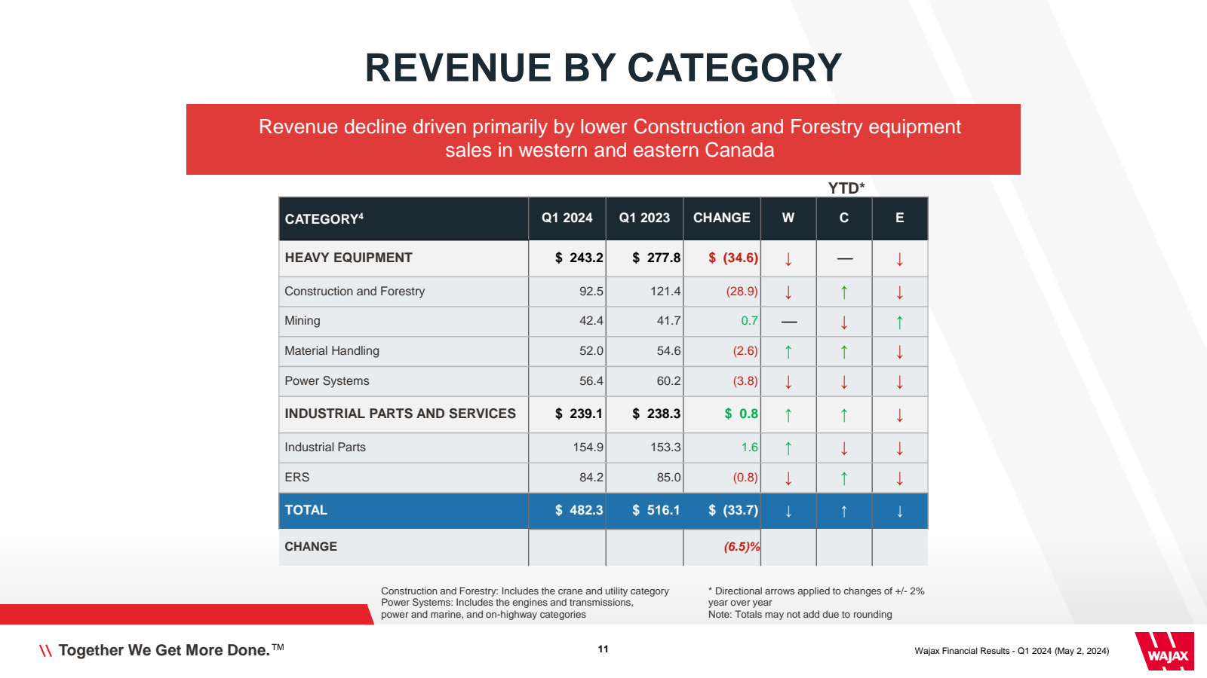Screen dimensions: 1207x678
Task: Click Total change value $ (33.7)
Action: 733,510
